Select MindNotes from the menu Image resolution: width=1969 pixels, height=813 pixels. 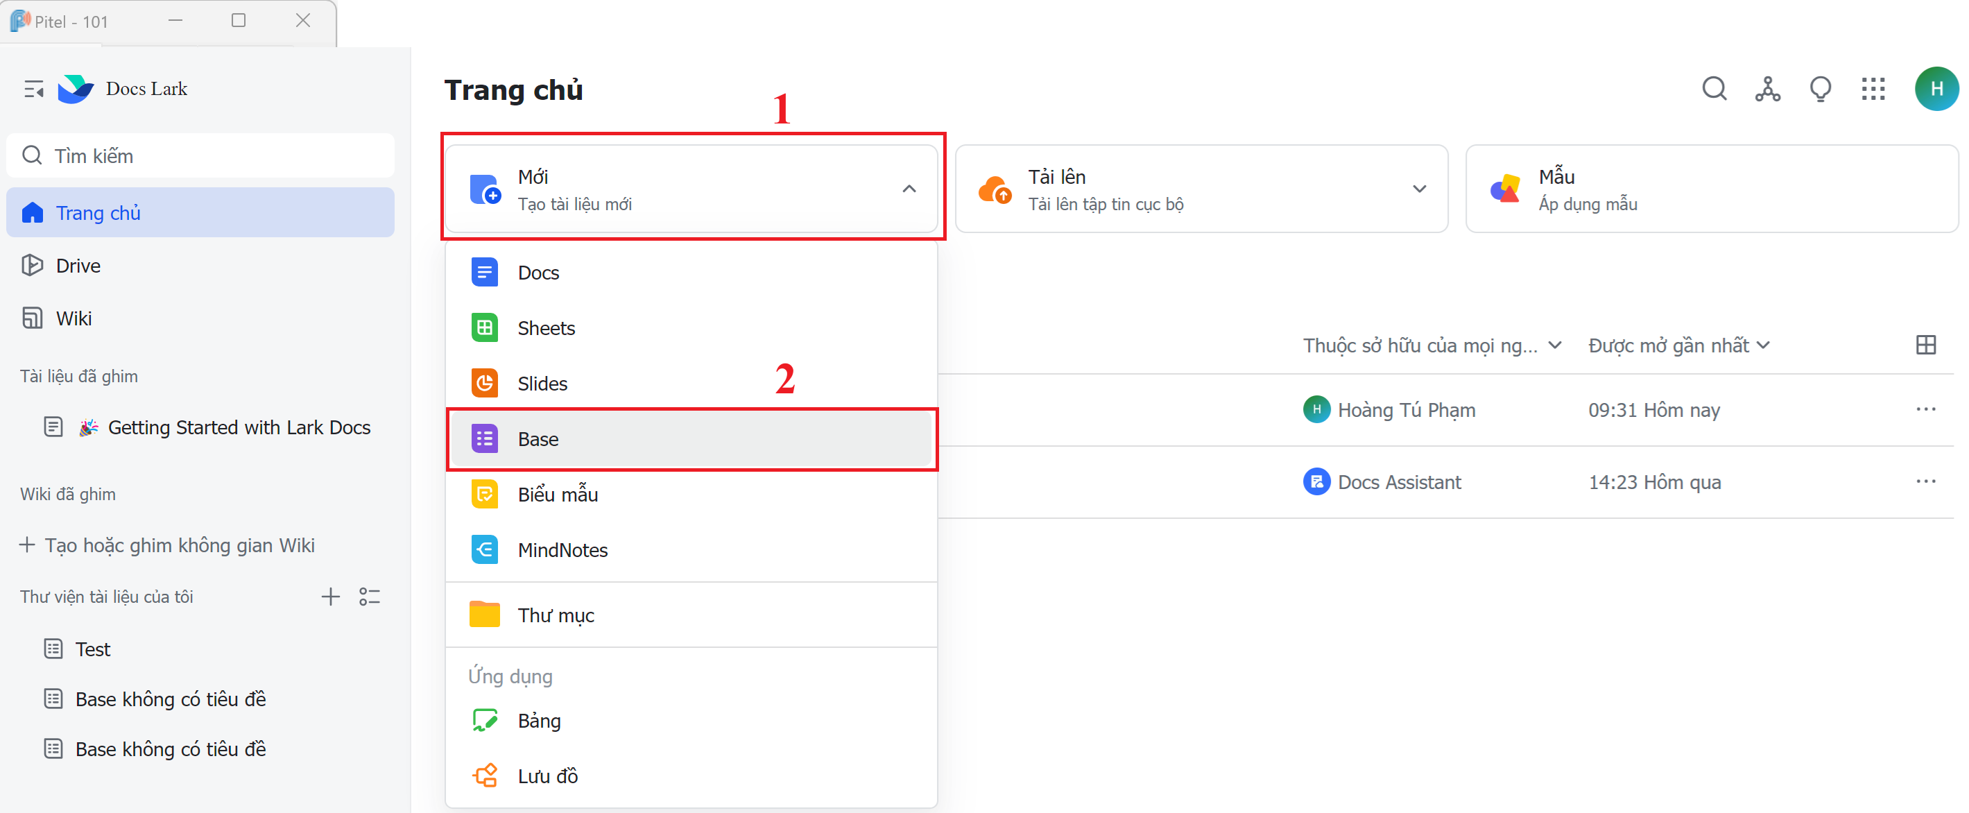(562, 550)
